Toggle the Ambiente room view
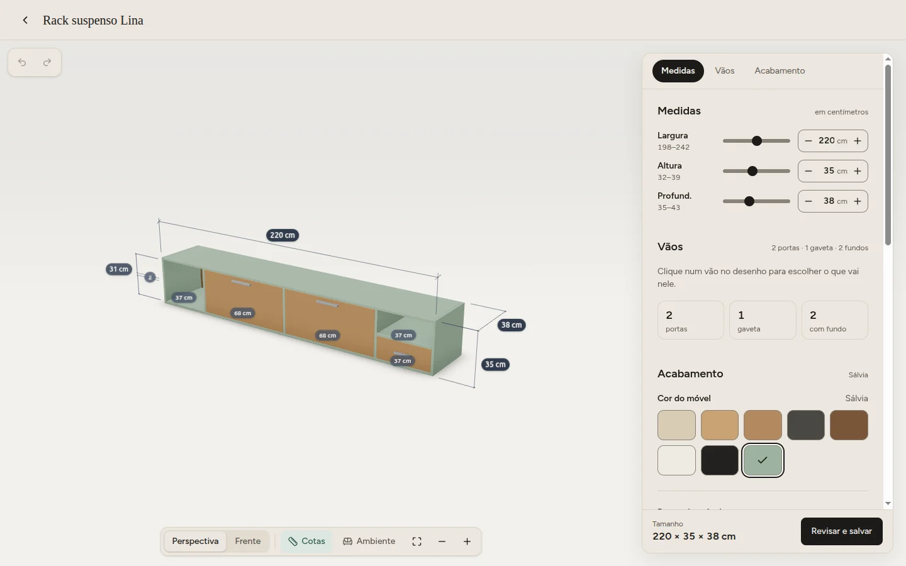Viewport: 906px width, 566px height. pos(369,541)
